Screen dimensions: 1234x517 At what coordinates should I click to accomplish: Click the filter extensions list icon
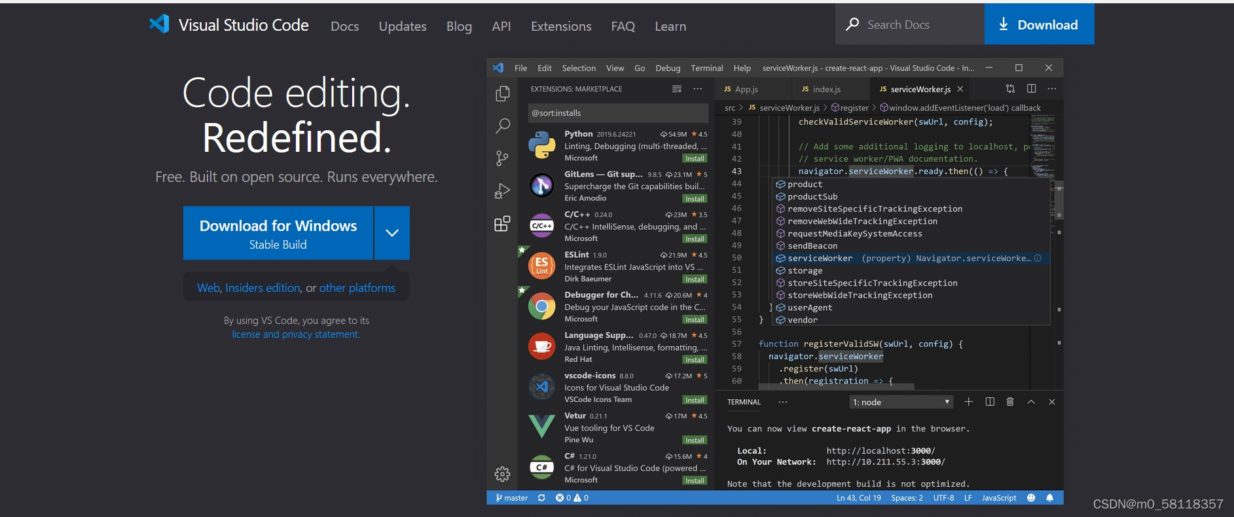(x=677, y=89)
